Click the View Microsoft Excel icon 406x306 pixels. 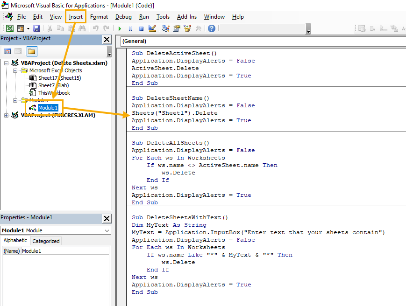click(10, 28)
